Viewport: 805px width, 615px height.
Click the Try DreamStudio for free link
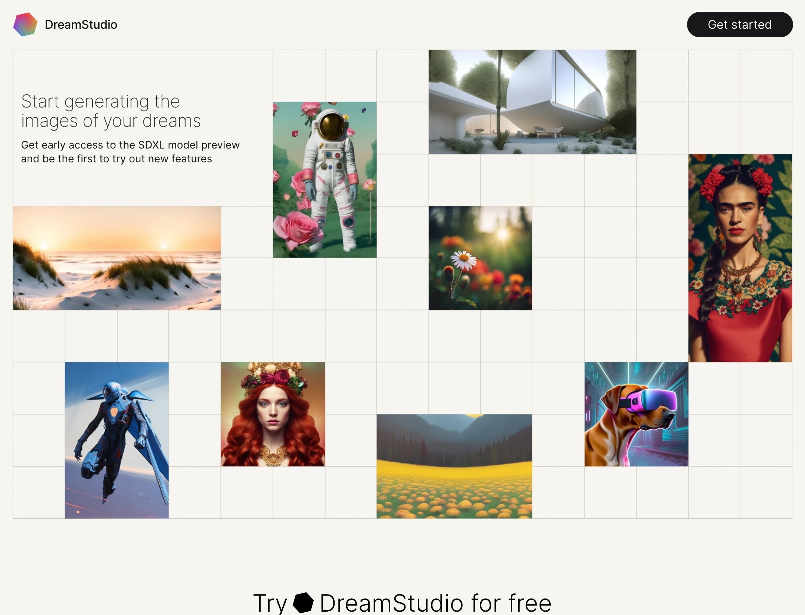point(402,600)
